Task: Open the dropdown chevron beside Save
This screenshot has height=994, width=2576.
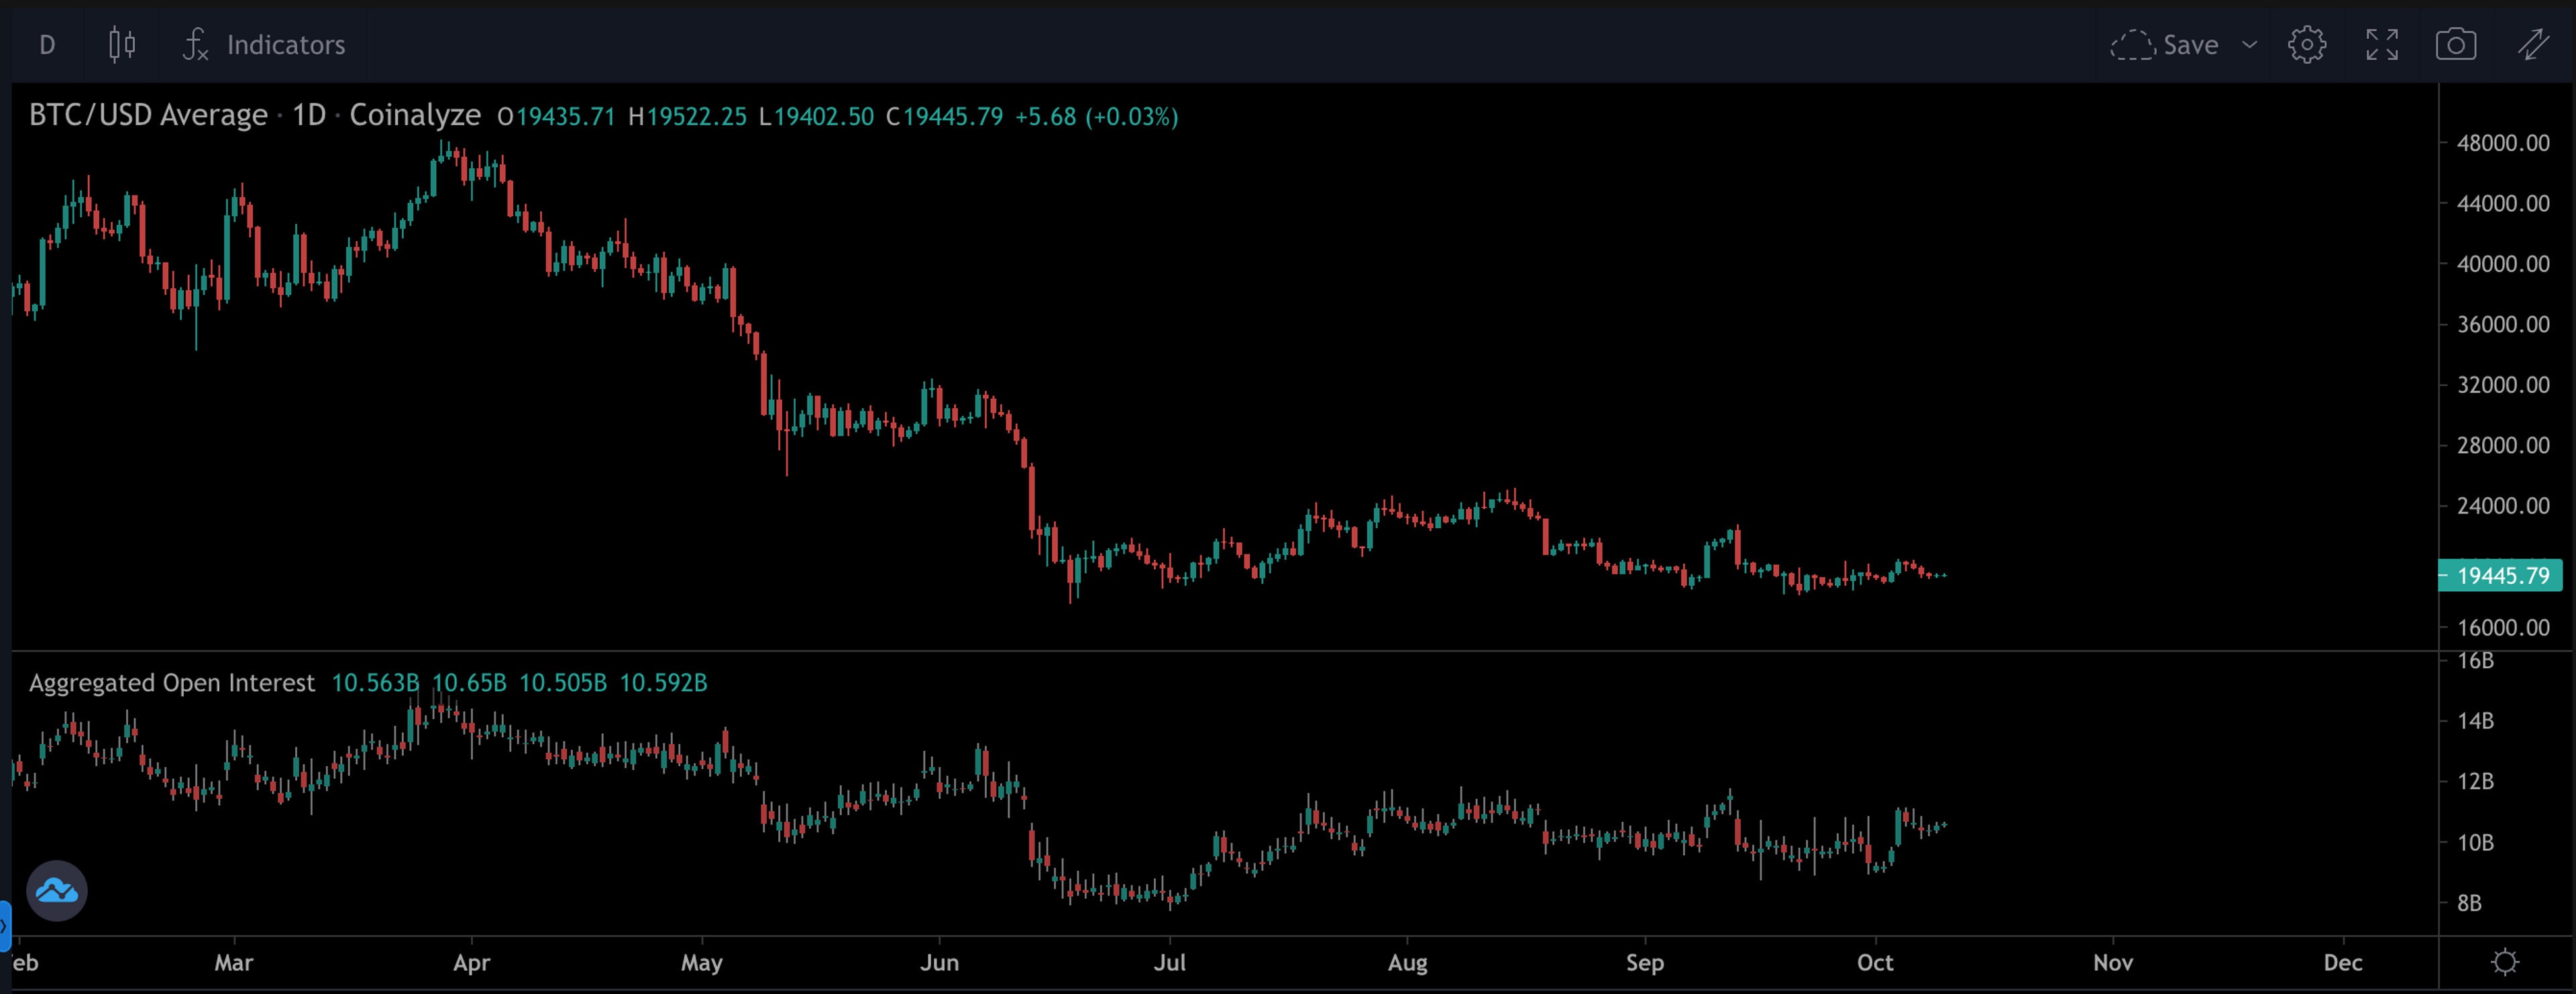Action: click(x=2249, y=44)
